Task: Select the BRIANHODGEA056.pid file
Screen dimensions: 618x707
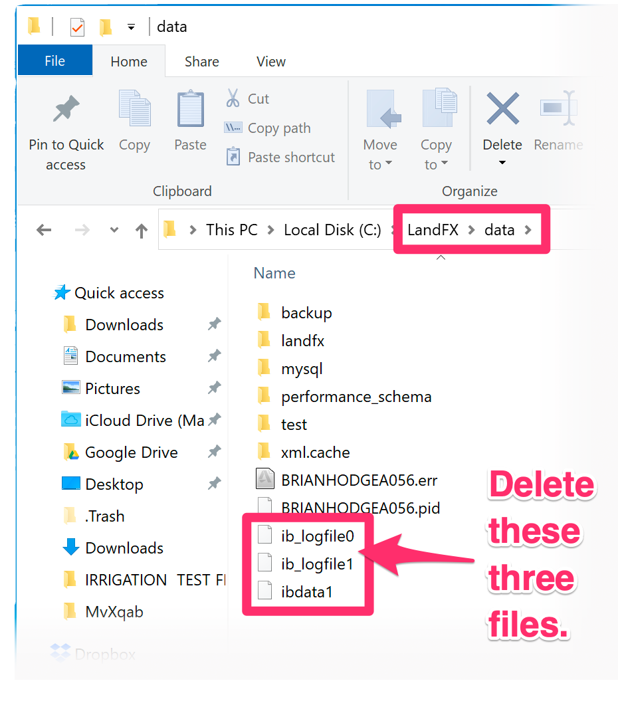Action: point(348,508)
